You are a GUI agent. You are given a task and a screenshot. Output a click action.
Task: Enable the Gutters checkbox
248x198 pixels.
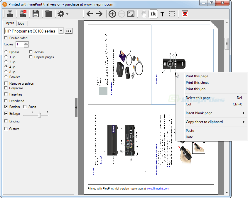tap(6, 129)
